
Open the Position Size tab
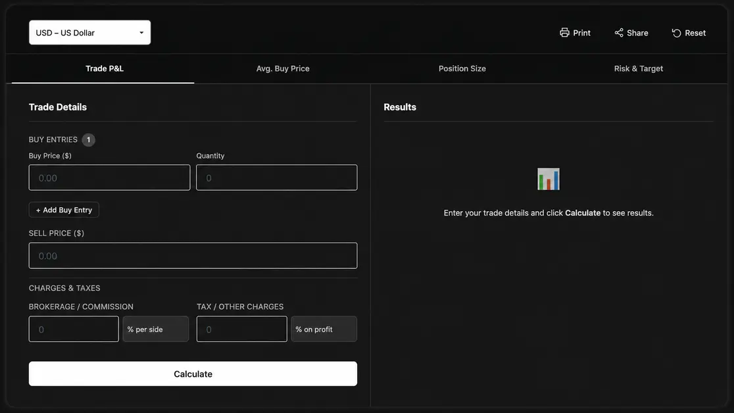point(462,69)
